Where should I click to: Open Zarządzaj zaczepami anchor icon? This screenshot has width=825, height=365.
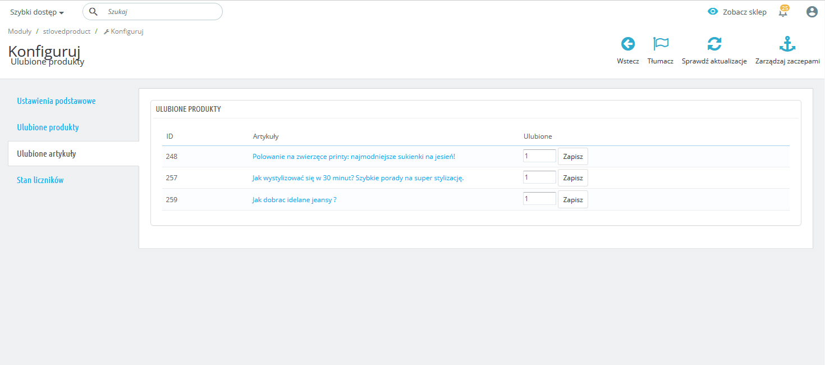(x=787, y=44)
